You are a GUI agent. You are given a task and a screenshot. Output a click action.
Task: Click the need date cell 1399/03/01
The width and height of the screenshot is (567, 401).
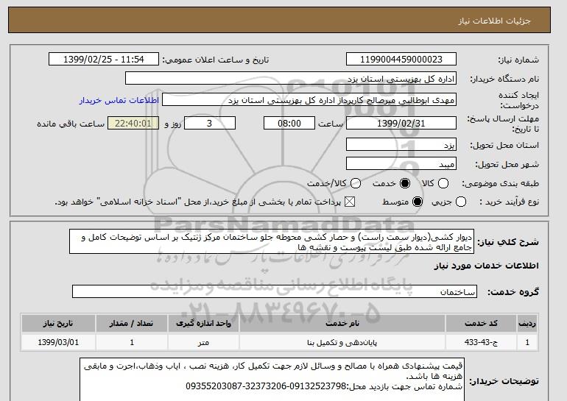click(x=58, y=342)
